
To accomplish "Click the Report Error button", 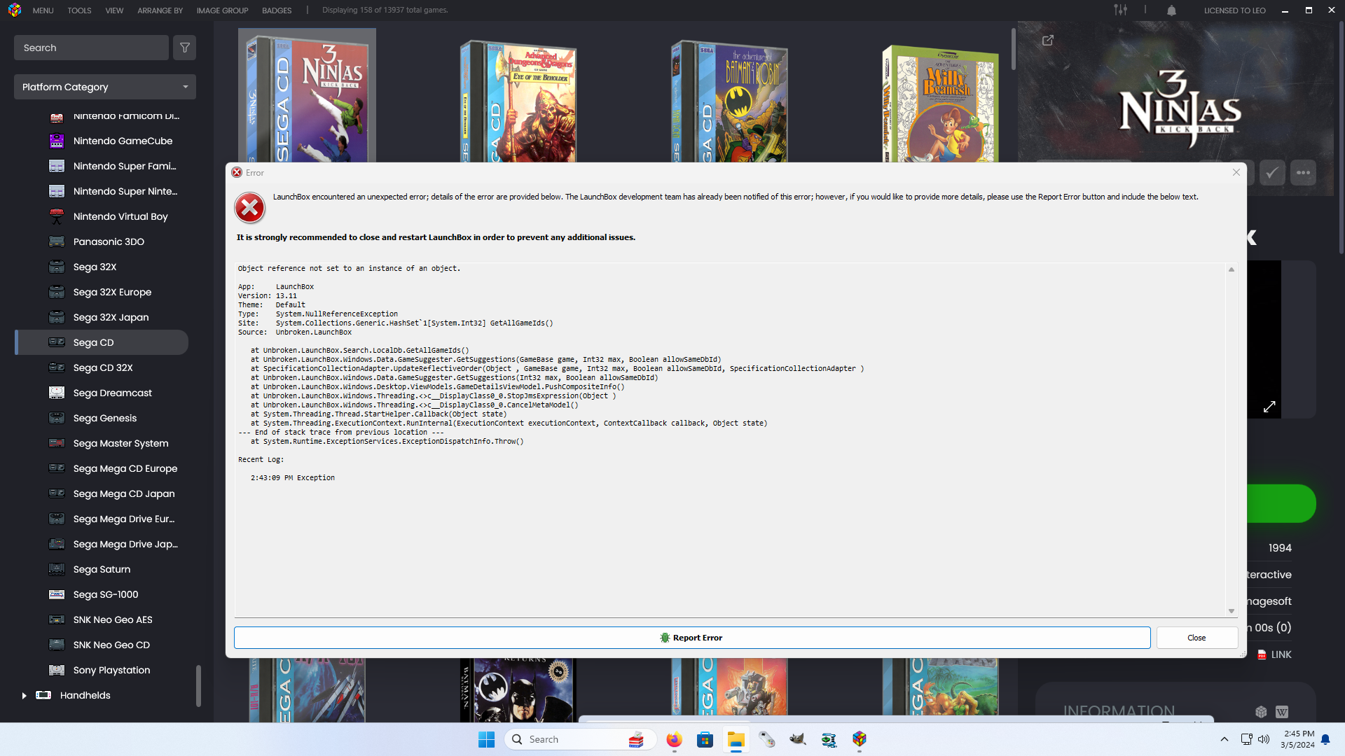I will pos(692,638).
